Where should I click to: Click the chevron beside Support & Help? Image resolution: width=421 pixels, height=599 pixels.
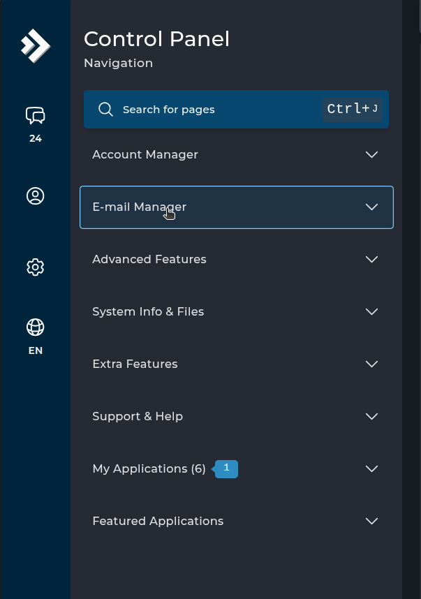tap(371, 417)
